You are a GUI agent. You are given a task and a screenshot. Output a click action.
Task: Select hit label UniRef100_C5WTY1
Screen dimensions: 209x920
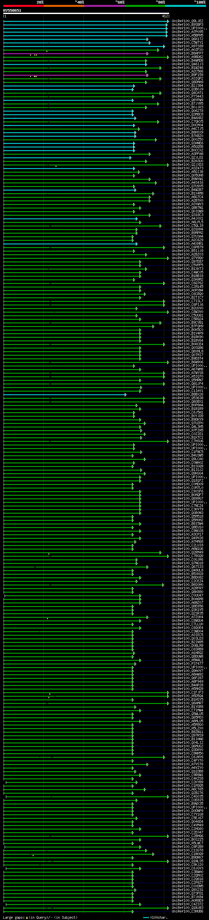click(187, 42)
